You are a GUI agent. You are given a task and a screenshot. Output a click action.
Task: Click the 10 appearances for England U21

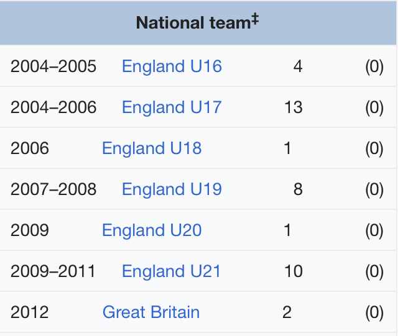[294, 271]
